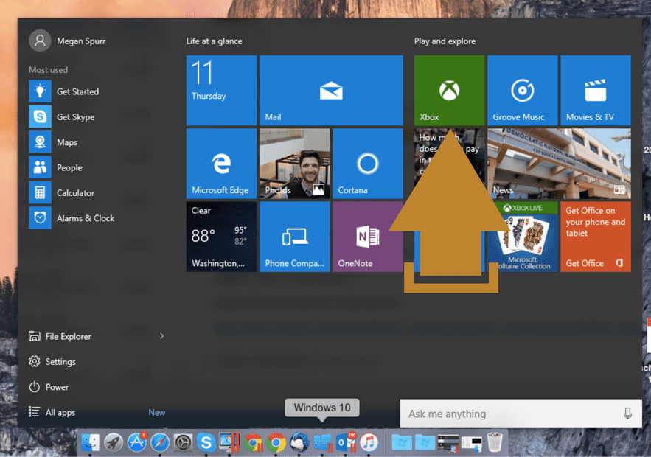Open the Washington weather tile

[x=221, y=237]
